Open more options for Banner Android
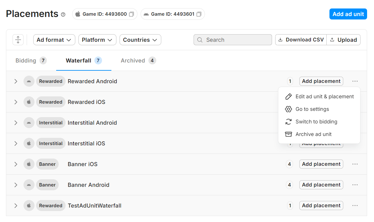Screen dimensions: 374x222 (355, 185)
